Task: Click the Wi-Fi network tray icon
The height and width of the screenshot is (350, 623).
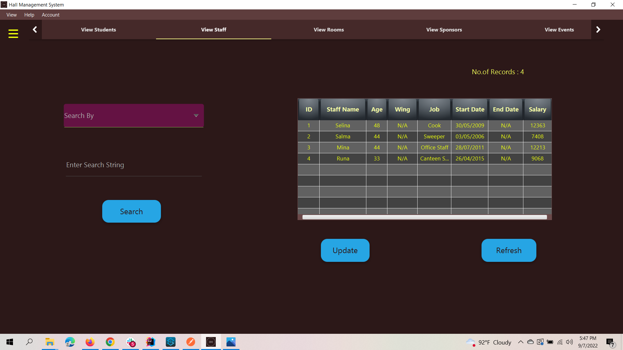Action: point(560,342)
